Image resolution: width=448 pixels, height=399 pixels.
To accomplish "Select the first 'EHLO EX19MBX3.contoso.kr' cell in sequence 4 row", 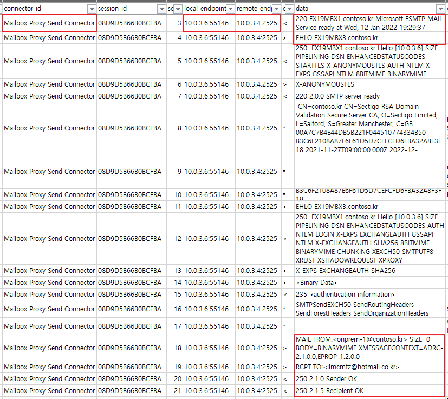I will (369, 38).
